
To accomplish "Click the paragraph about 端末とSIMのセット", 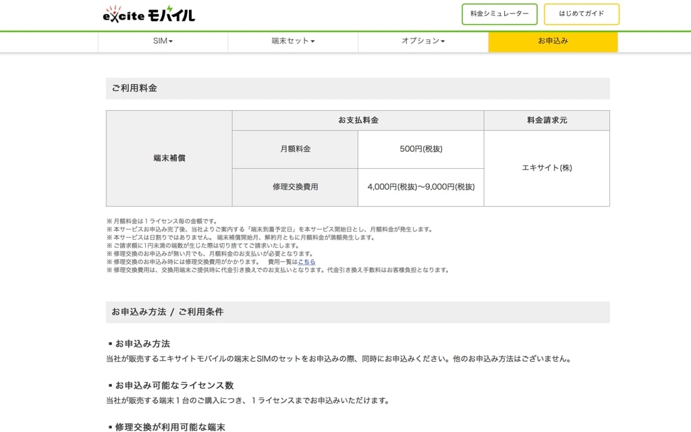I will 339,359.
